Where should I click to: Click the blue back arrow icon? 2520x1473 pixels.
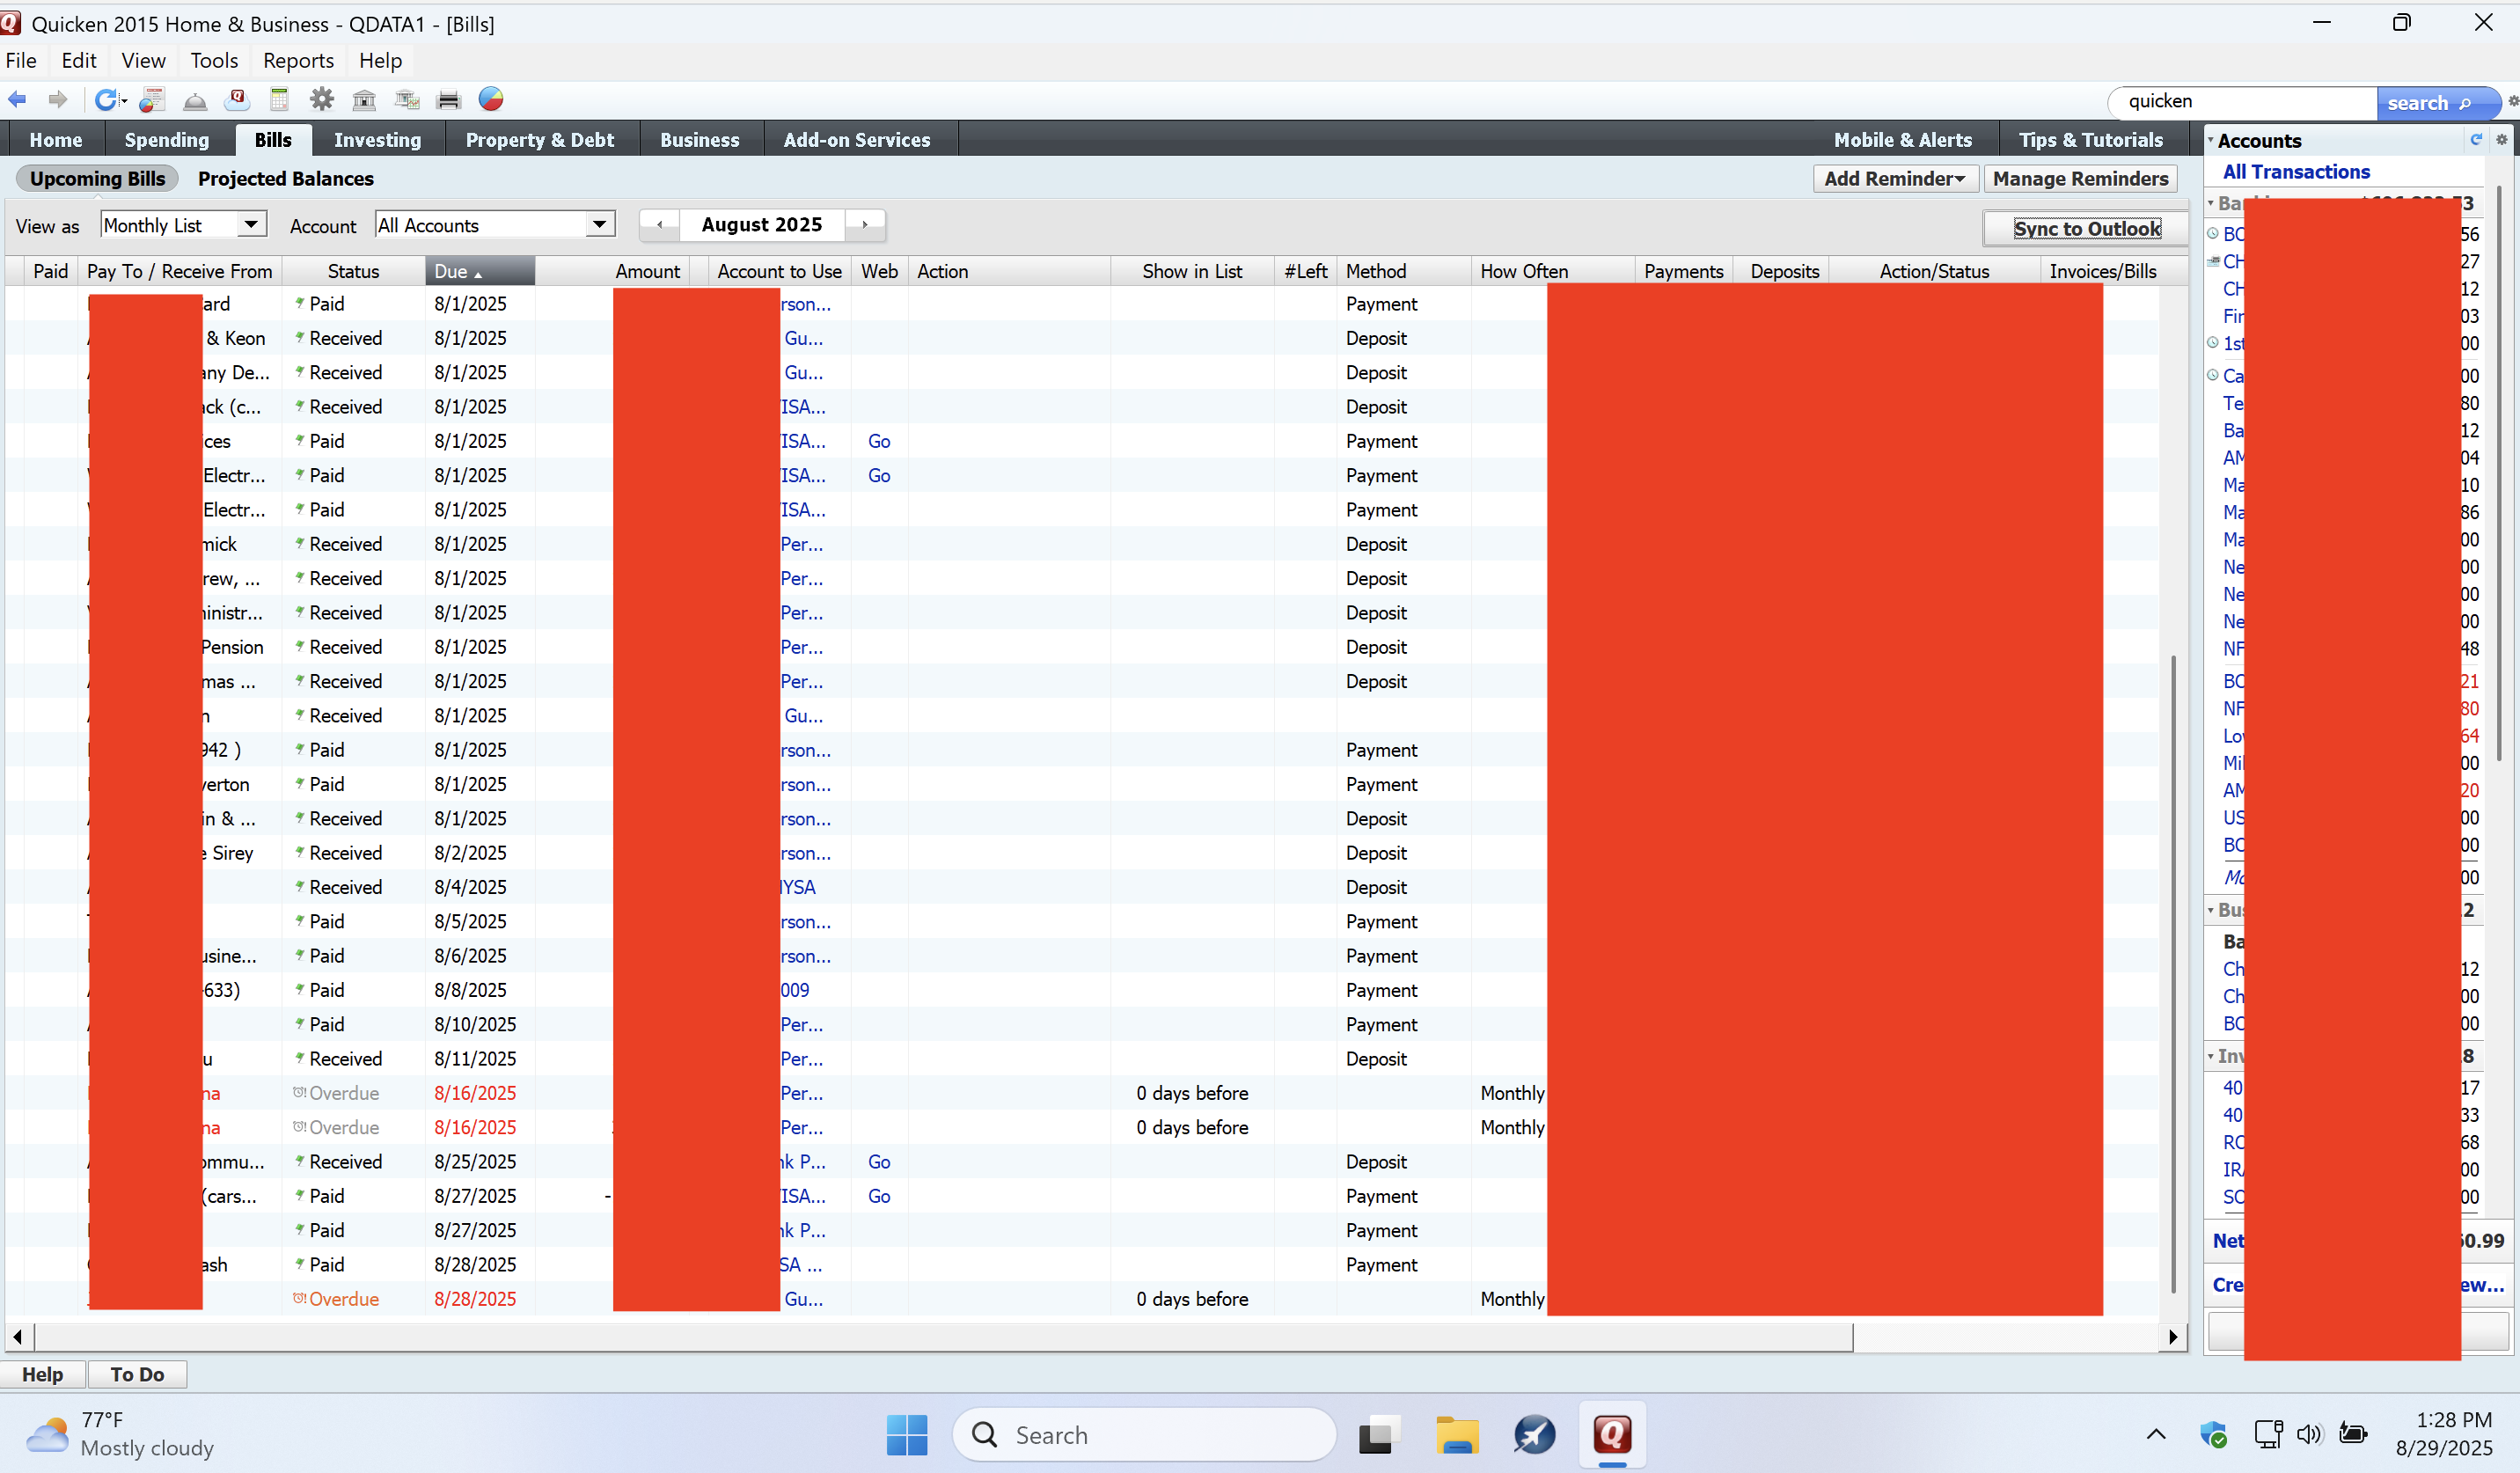click(17, 100)
